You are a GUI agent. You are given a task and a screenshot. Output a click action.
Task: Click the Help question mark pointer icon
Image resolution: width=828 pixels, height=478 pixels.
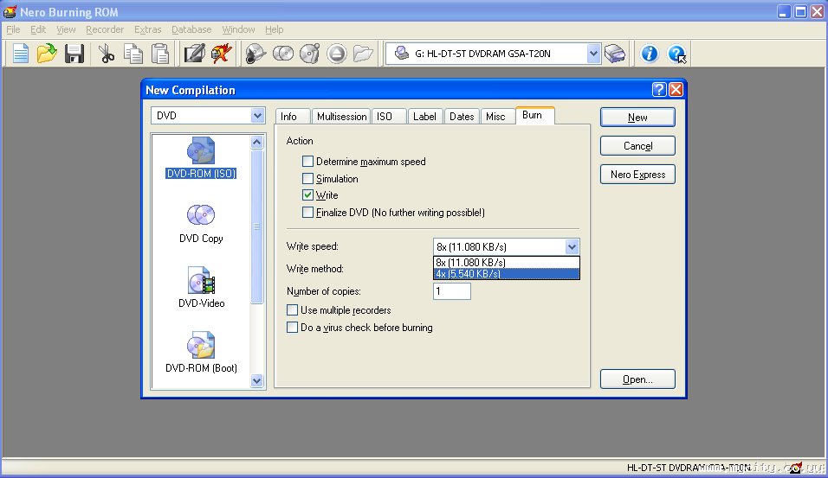coord(676,54)
